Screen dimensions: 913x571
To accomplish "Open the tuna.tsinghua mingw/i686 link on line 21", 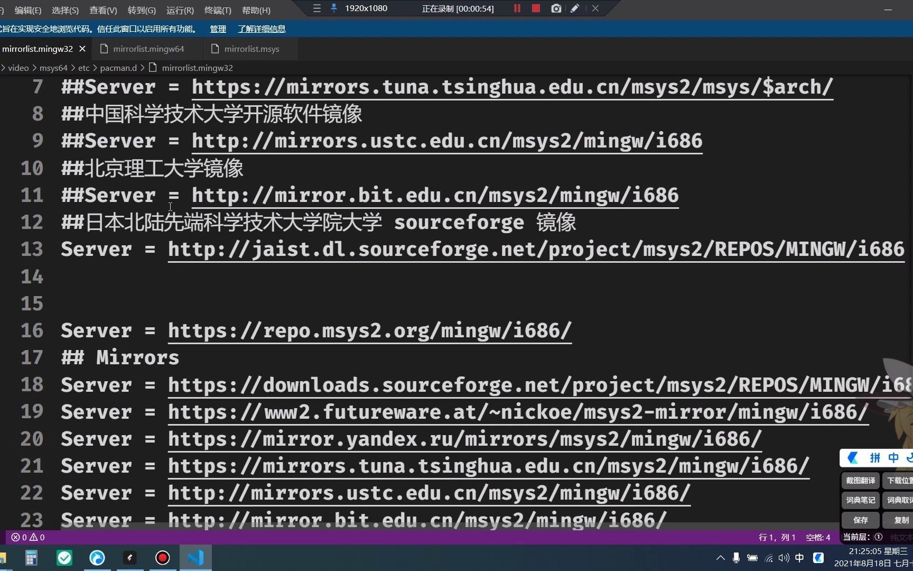I will click(x=489, y=466).
